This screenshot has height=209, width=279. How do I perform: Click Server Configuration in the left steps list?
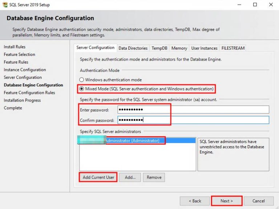click(x=23, y=77)
